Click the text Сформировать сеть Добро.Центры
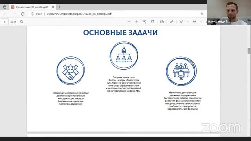Viewport: 251px width, 141px height. [124, 84]
